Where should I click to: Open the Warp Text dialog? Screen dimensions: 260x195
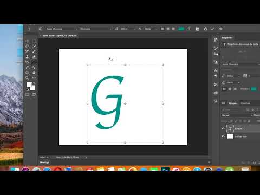pyautogui.click(x=189, y=29)
